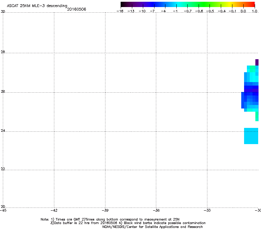The image size is (261, 229).
Task: Select the 1.0 color scale label
Action: (x=255, y=11)
